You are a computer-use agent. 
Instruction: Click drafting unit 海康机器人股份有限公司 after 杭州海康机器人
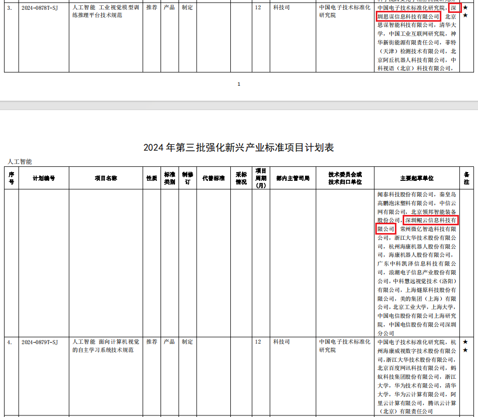420,255
